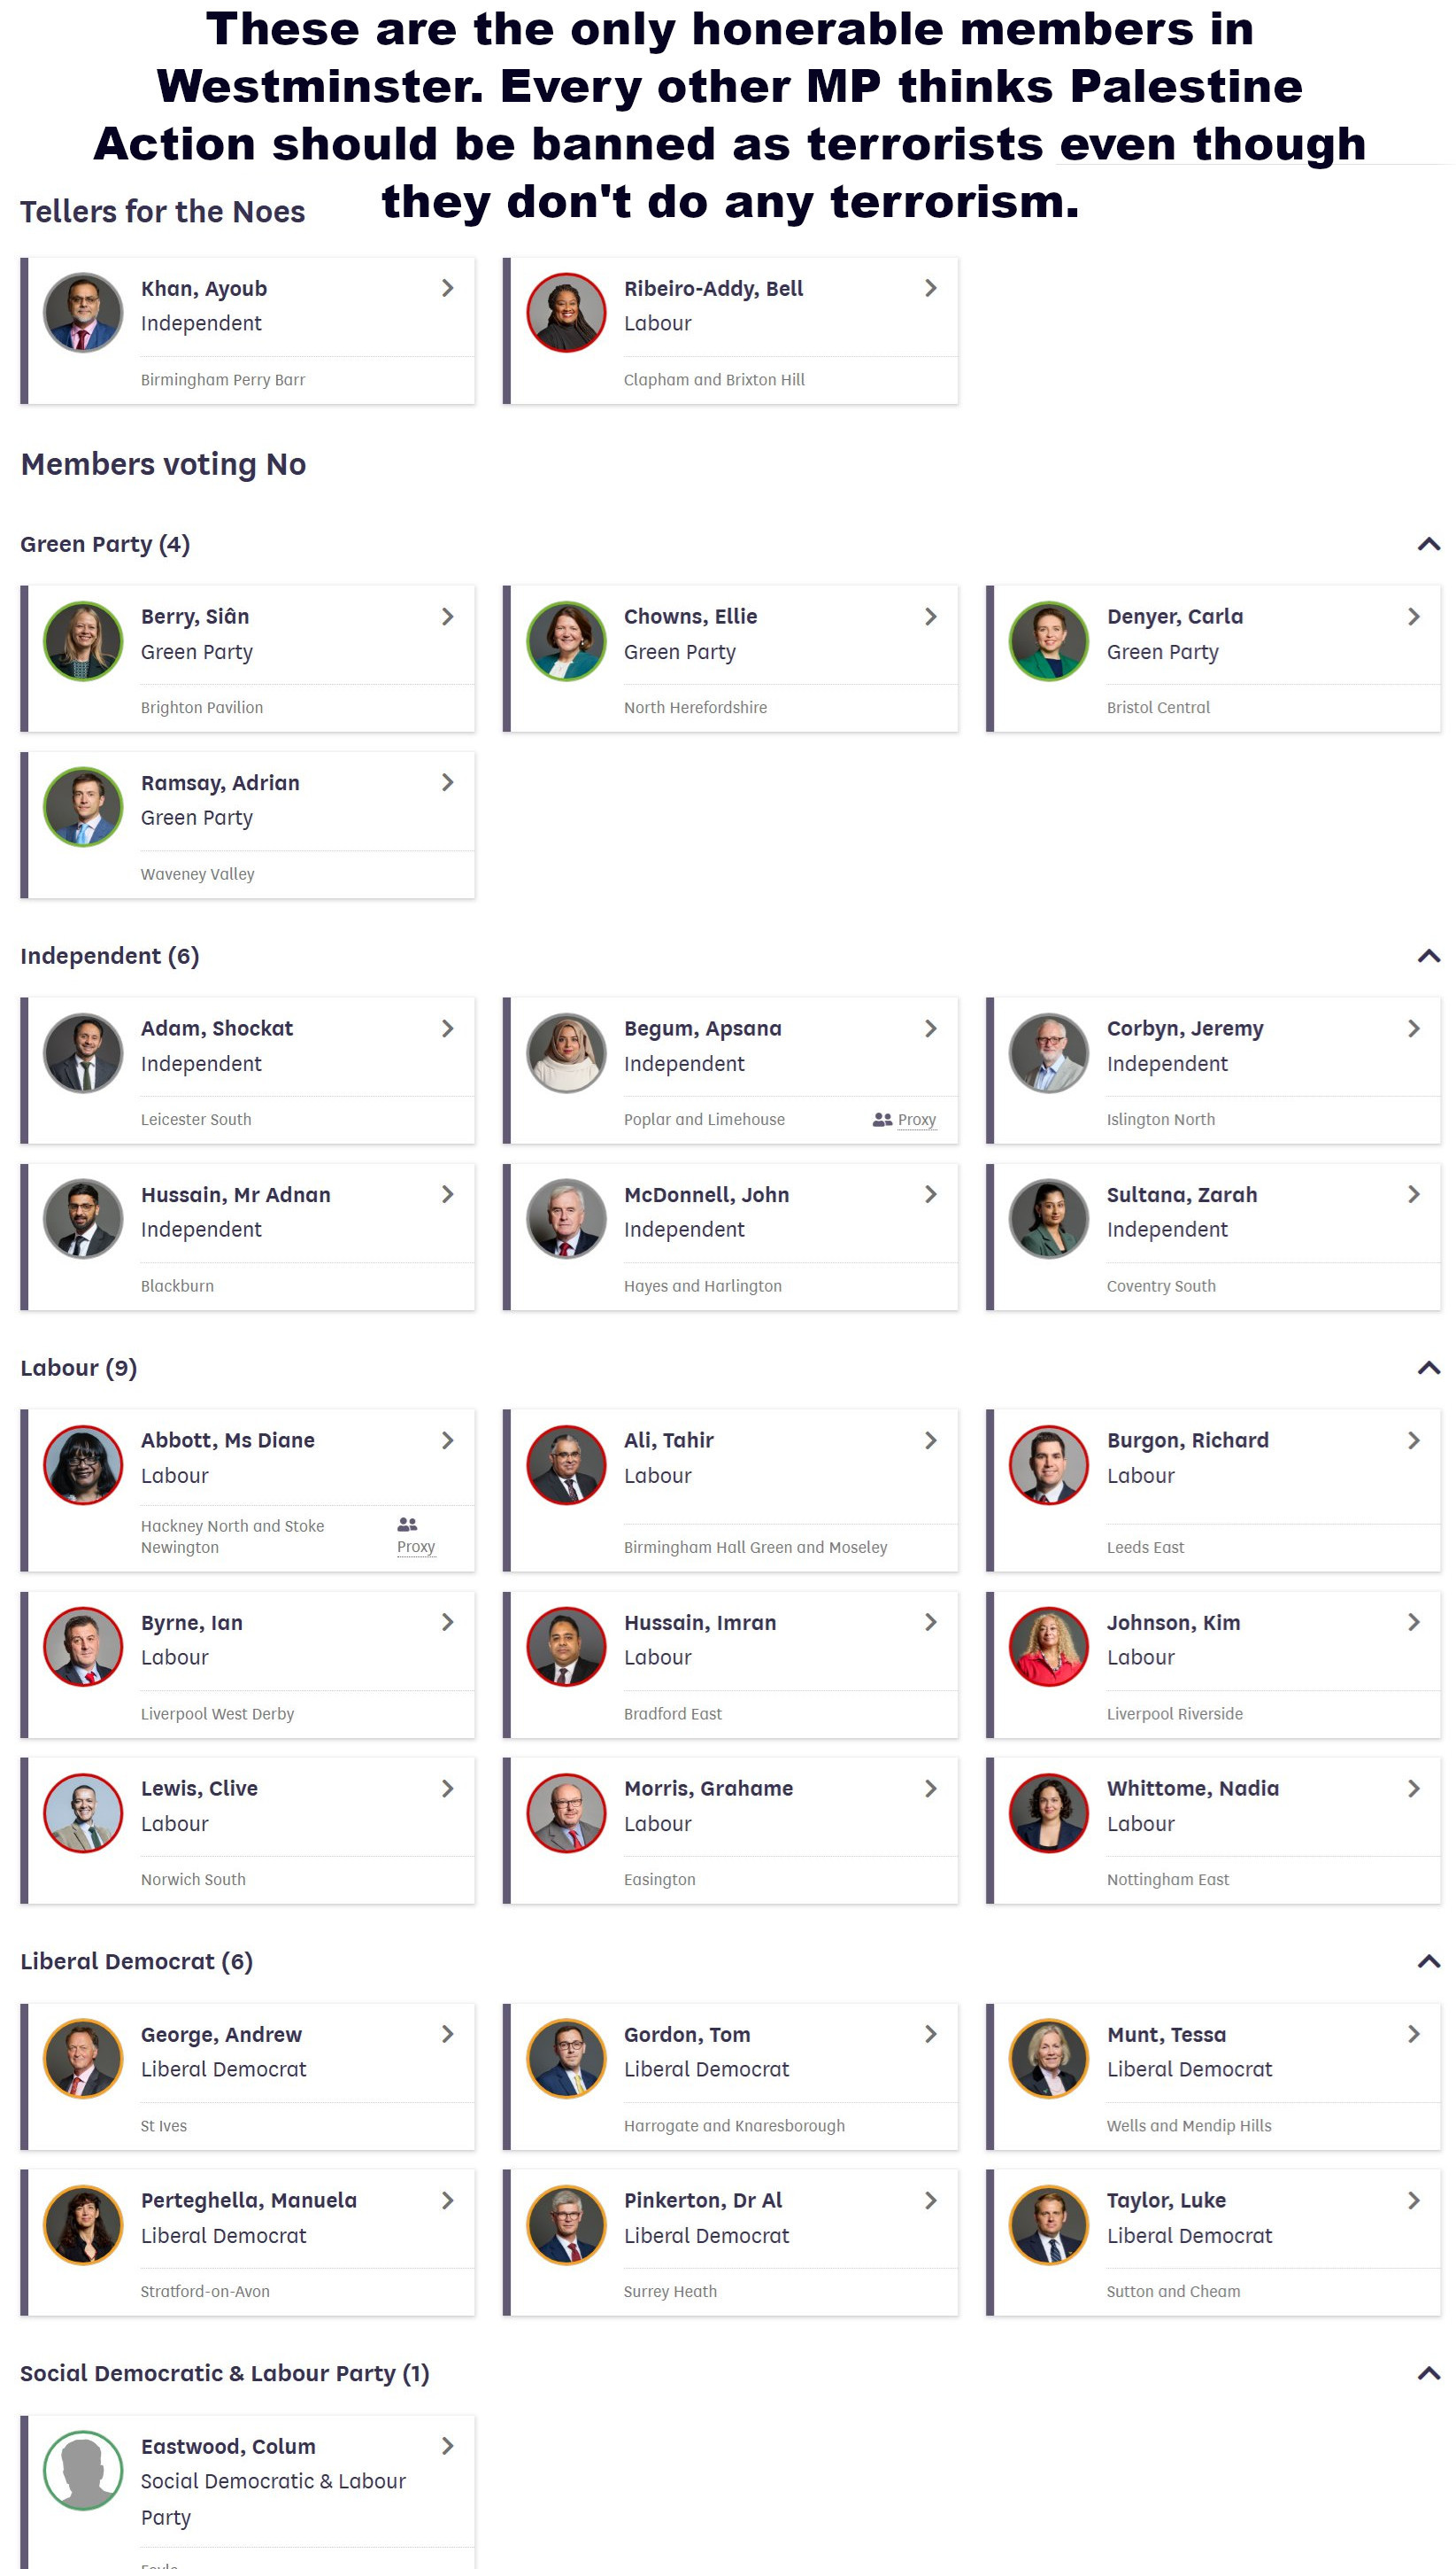
Task: Collapse Social Democratic & Labour Party section
Action: point(1429,2374)
